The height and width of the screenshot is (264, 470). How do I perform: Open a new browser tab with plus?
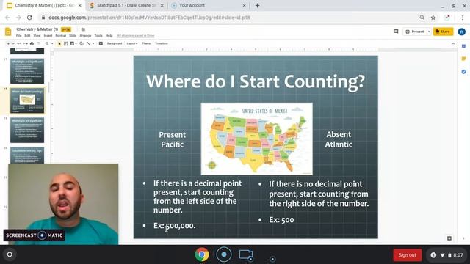coord(257,5)
